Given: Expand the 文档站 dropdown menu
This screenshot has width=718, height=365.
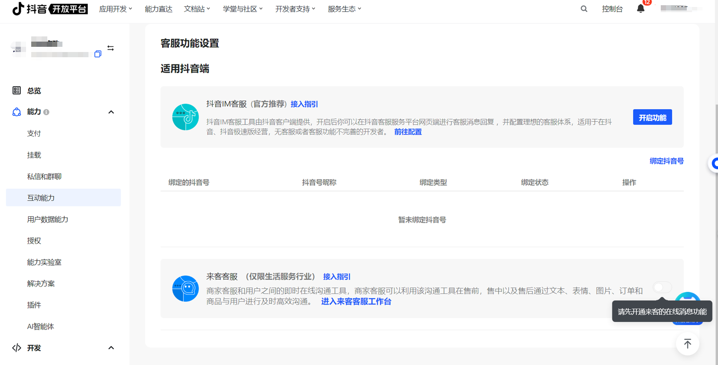Looking at the screenshot, I should [197, 9].
